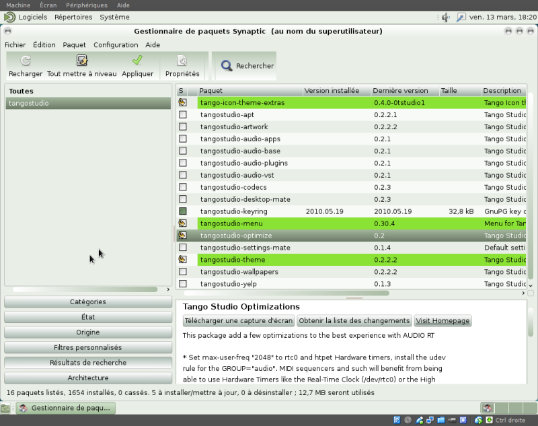The image size is (538, 426).
Task: Click the VirtualBox hard disk status icon
Action: pos(397,420)
